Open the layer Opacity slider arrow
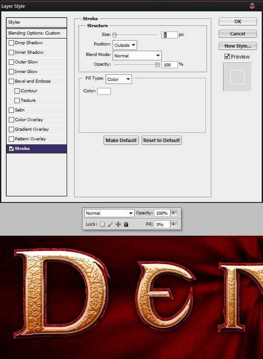 click(174, 213)
